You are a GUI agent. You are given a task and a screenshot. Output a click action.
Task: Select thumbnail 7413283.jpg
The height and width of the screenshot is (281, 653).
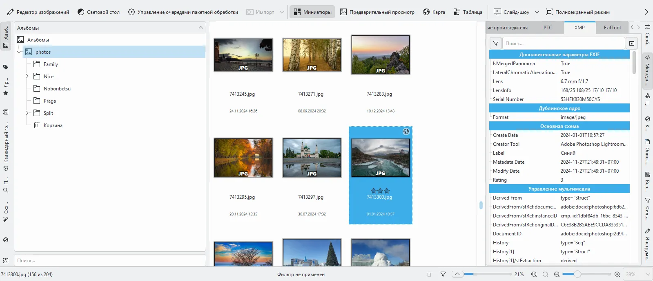381,55
